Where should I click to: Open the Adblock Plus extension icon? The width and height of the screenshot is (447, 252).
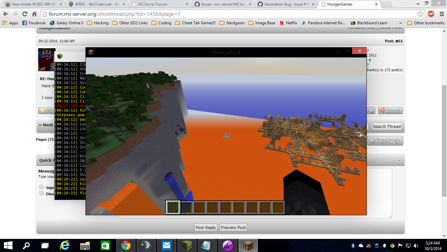click(431, 14)
